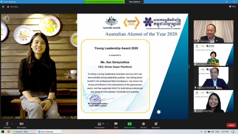Click the speaker audio icon on shared screen
Viewport: 238px width, 134px height.
pos(6,19)
